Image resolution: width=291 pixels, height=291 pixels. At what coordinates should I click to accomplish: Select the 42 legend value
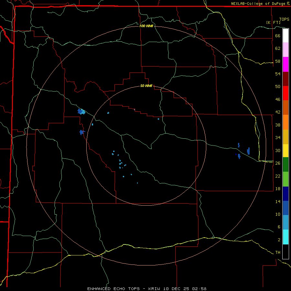pos(278,112)
